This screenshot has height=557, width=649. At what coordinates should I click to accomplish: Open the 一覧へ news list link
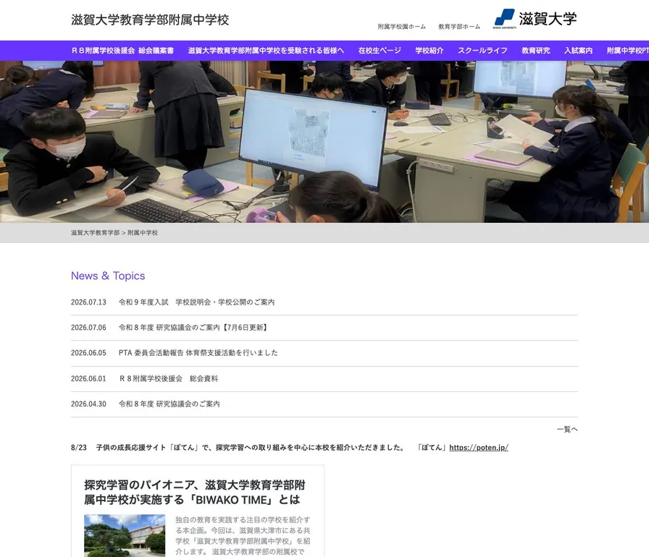click(567, 429)
